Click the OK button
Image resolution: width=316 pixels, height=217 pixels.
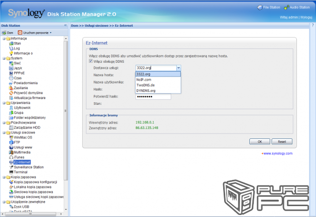click(260, 141)
